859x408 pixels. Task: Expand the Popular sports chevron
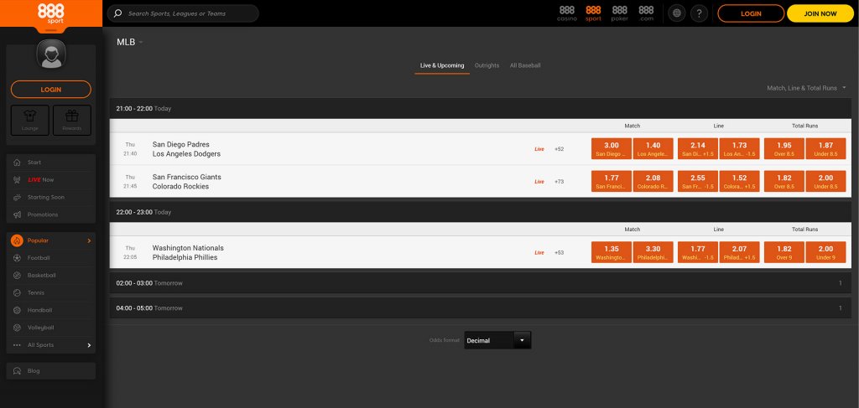89,240
